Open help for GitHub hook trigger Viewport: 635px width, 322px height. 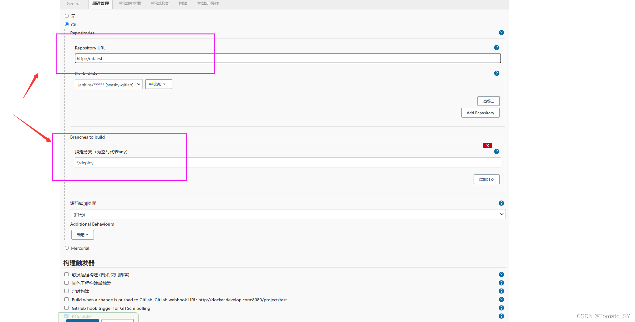501,308
